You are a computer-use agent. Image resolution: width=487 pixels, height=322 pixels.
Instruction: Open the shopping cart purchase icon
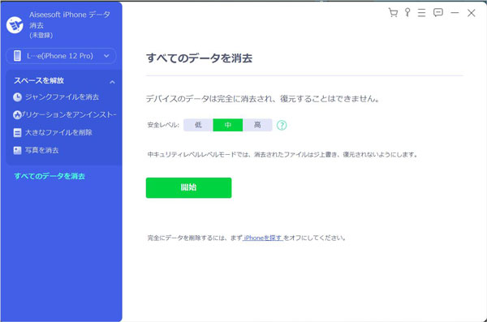tap(393, 13)
